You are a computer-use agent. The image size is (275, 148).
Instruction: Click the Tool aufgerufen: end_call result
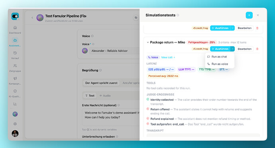click(195, 124)
